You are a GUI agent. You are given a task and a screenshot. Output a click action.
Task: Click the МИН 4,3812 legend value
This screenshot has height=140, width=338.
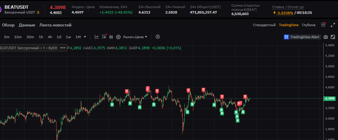(117, 48)
